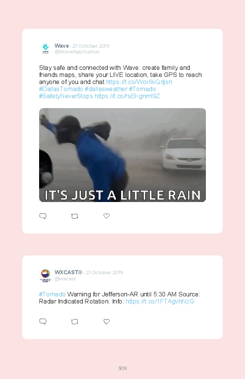The image size is (245, 379).
Task: Retweet the WXCAST tornado warning tweet
Action: coord(74,322)
